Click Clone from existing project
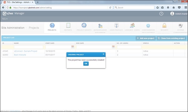Viewport: 188px width, 112px height. click(171, 38)
